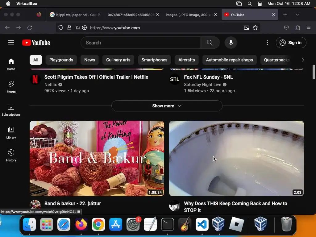Show next filter chips with right arrow

(x=302, y=60)
